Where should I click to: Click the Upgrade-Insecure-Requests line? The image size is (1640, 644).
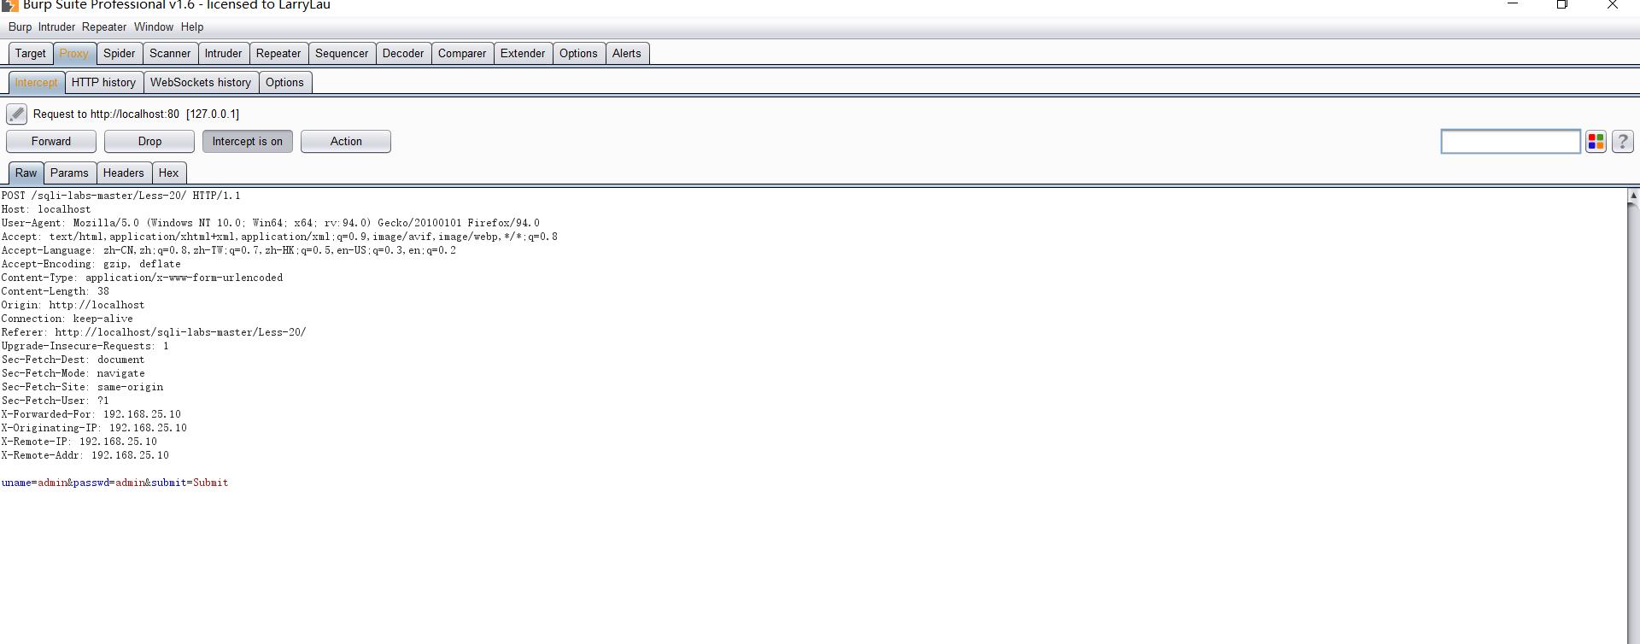pyautogui.click(x=85, y=346)
